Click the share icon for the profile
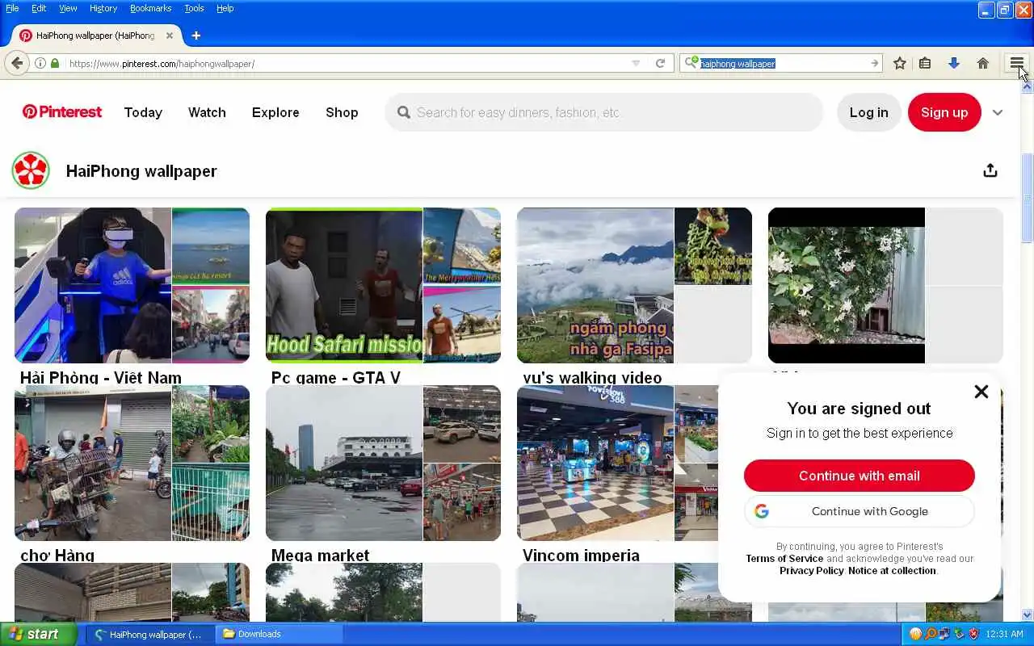Screen dimensions: 1034x646 [990, 170]
